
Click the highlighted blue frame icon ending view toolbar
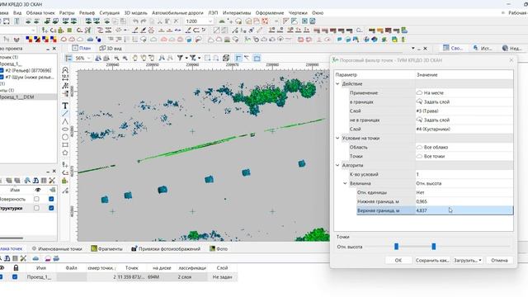pyautogui.click(x=257, y=58)
